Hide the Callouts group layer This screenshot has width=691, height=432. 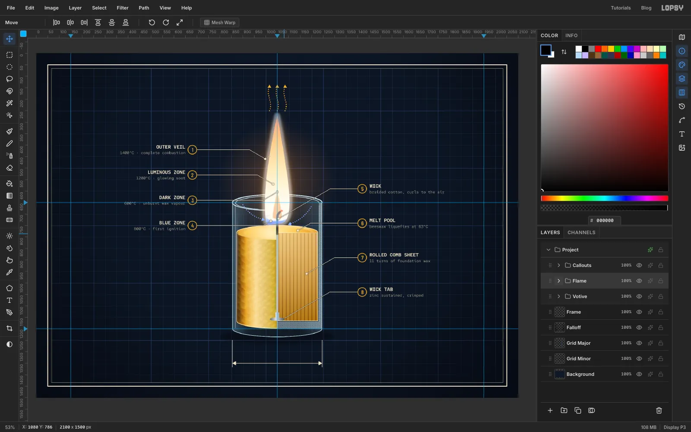pos(639,265)
